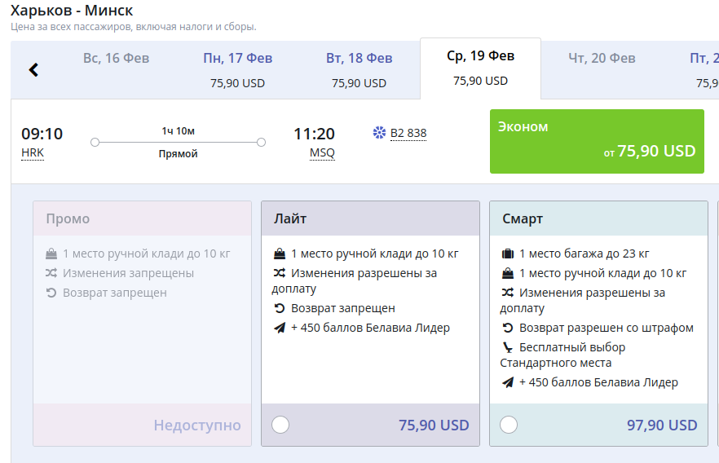Viewport: 719px width, 463px height.
Task: Click the HRK departure airport code
Action: tap(33, 152)
